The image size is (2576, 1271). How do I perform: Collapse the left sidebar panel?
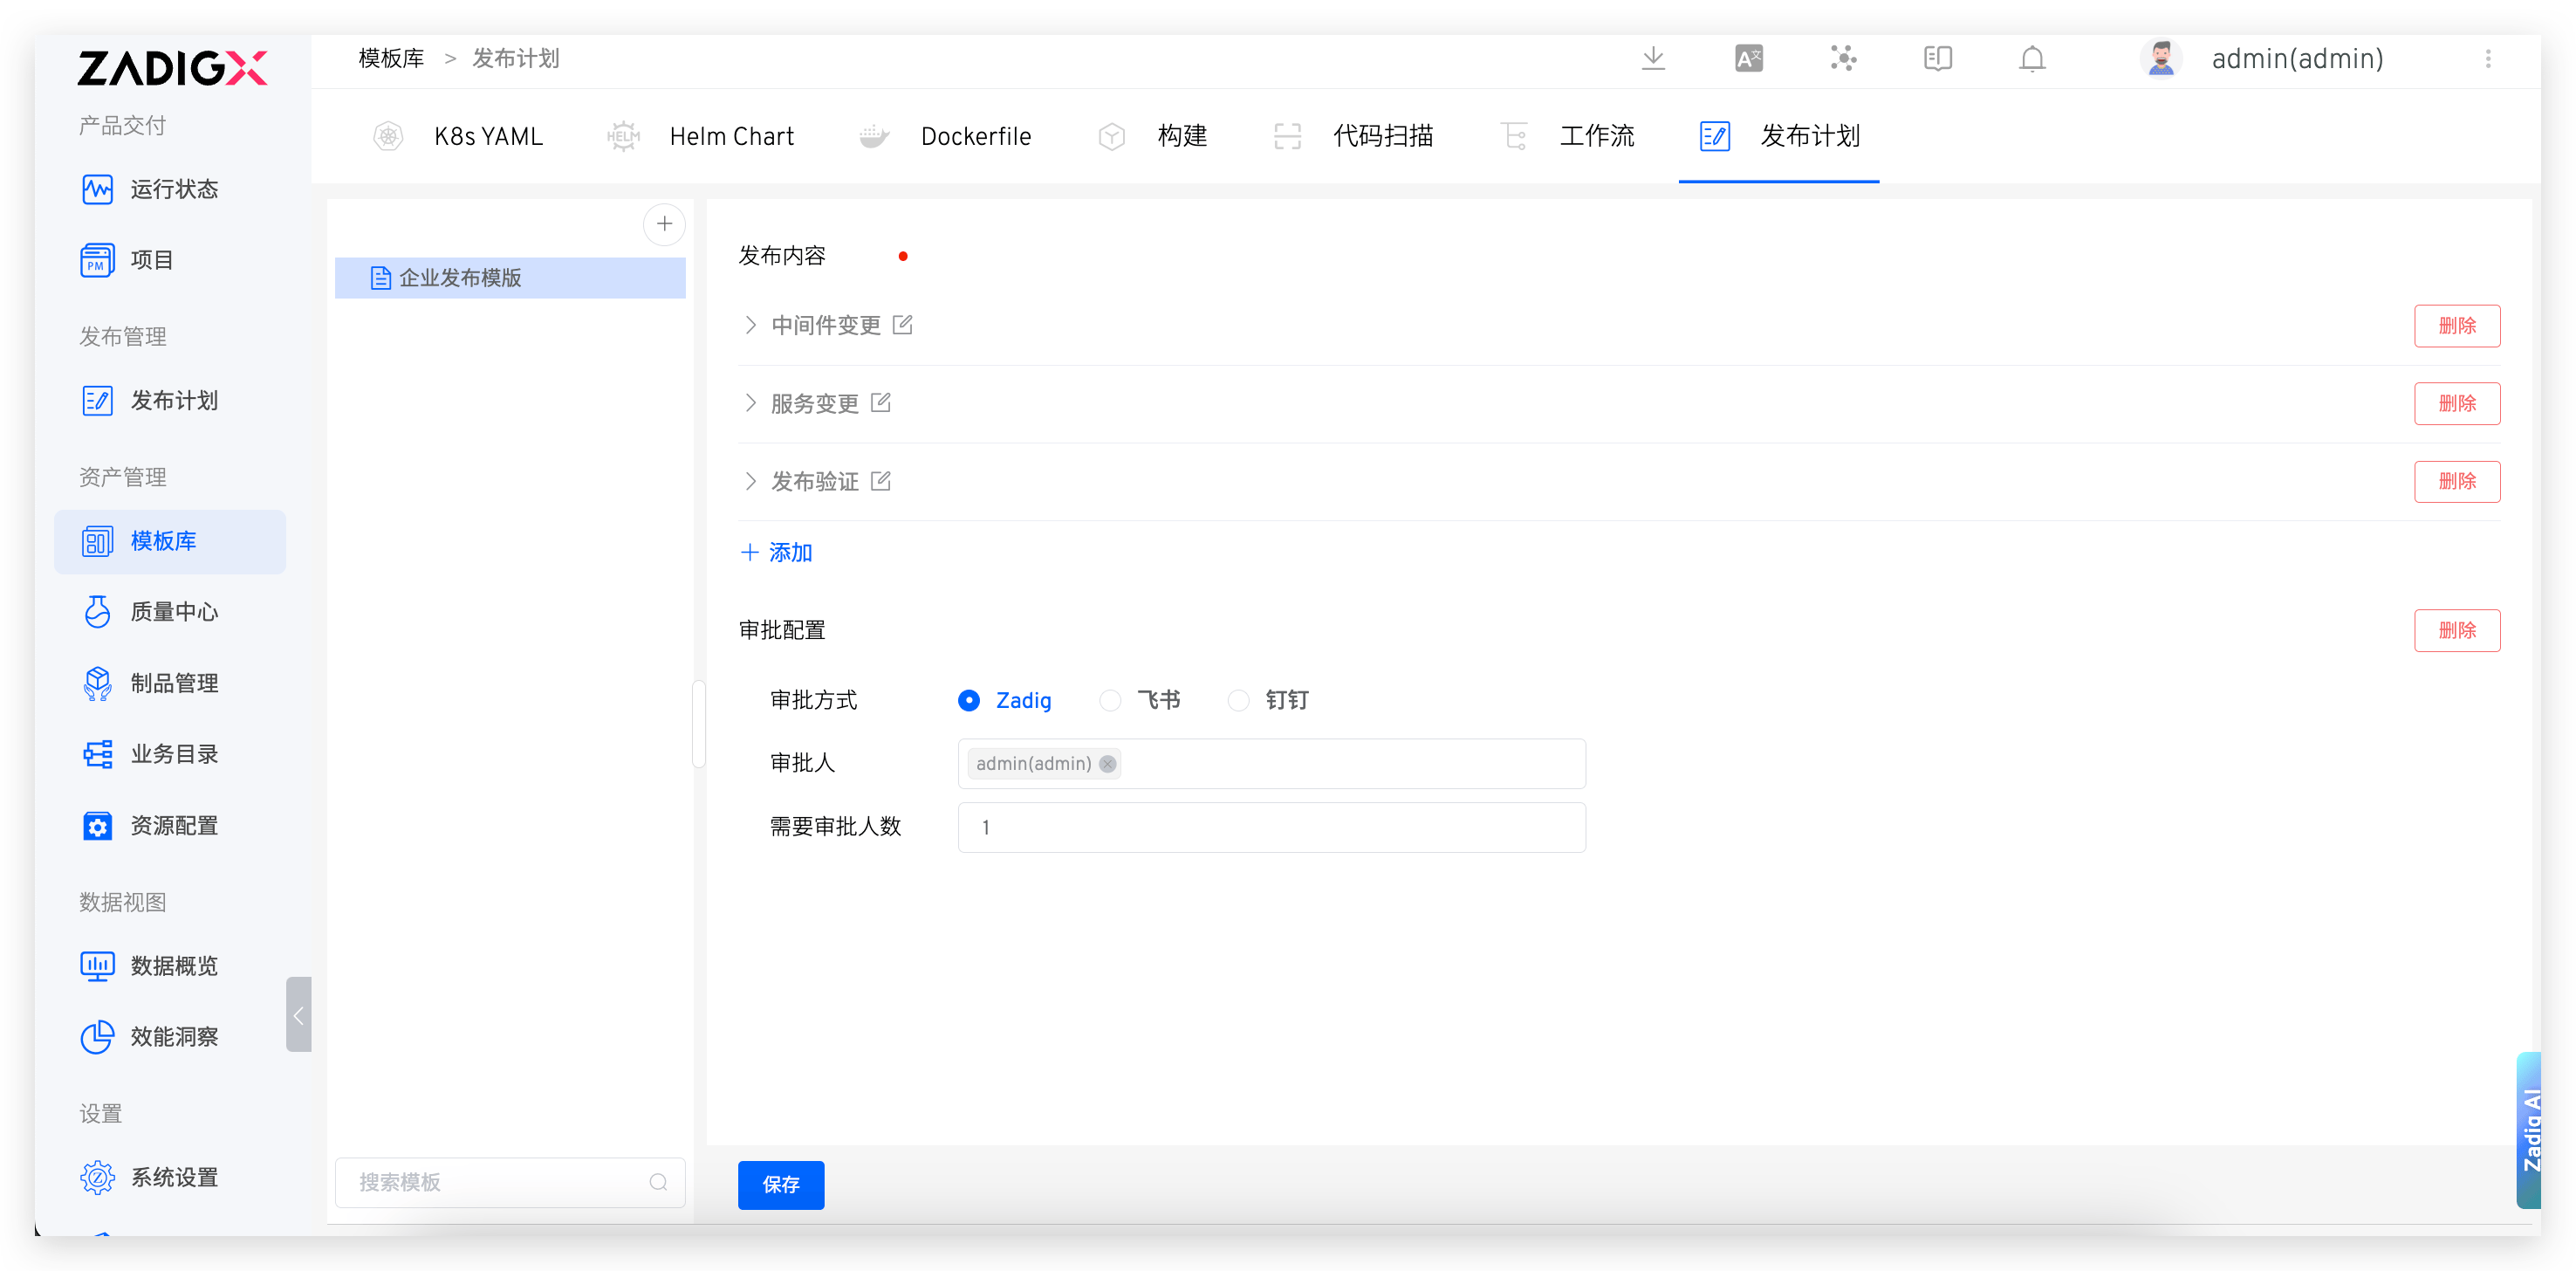point(298,1015)
